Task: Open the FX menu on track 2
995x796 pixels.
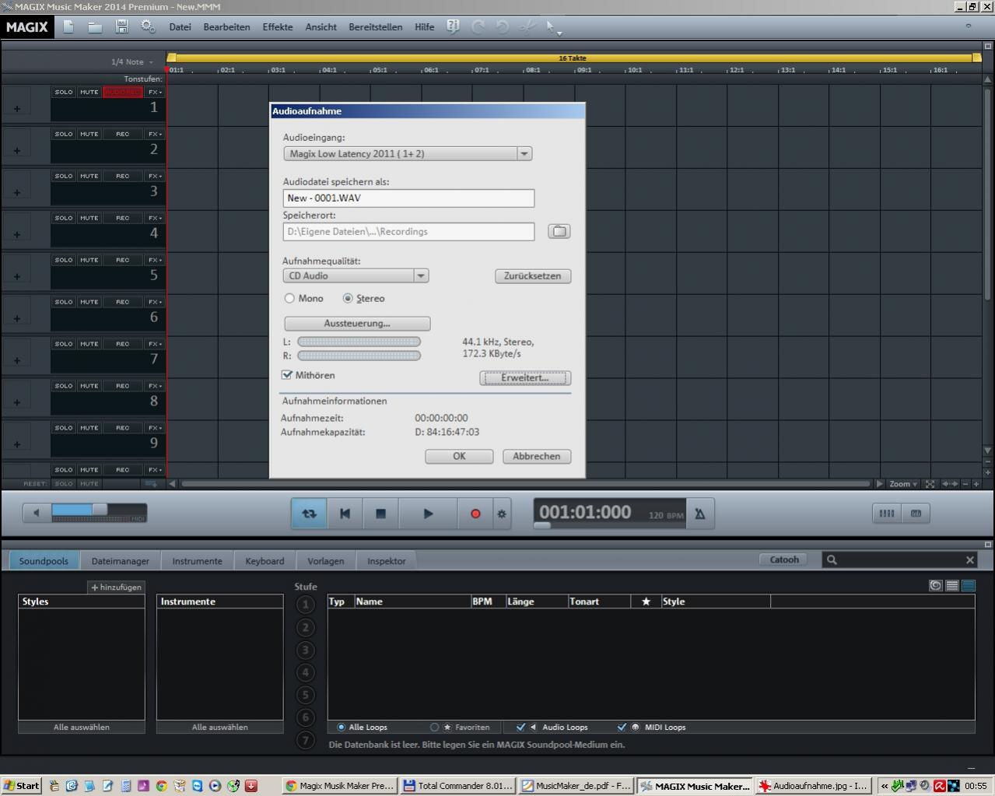Action: tap(155, 134)
